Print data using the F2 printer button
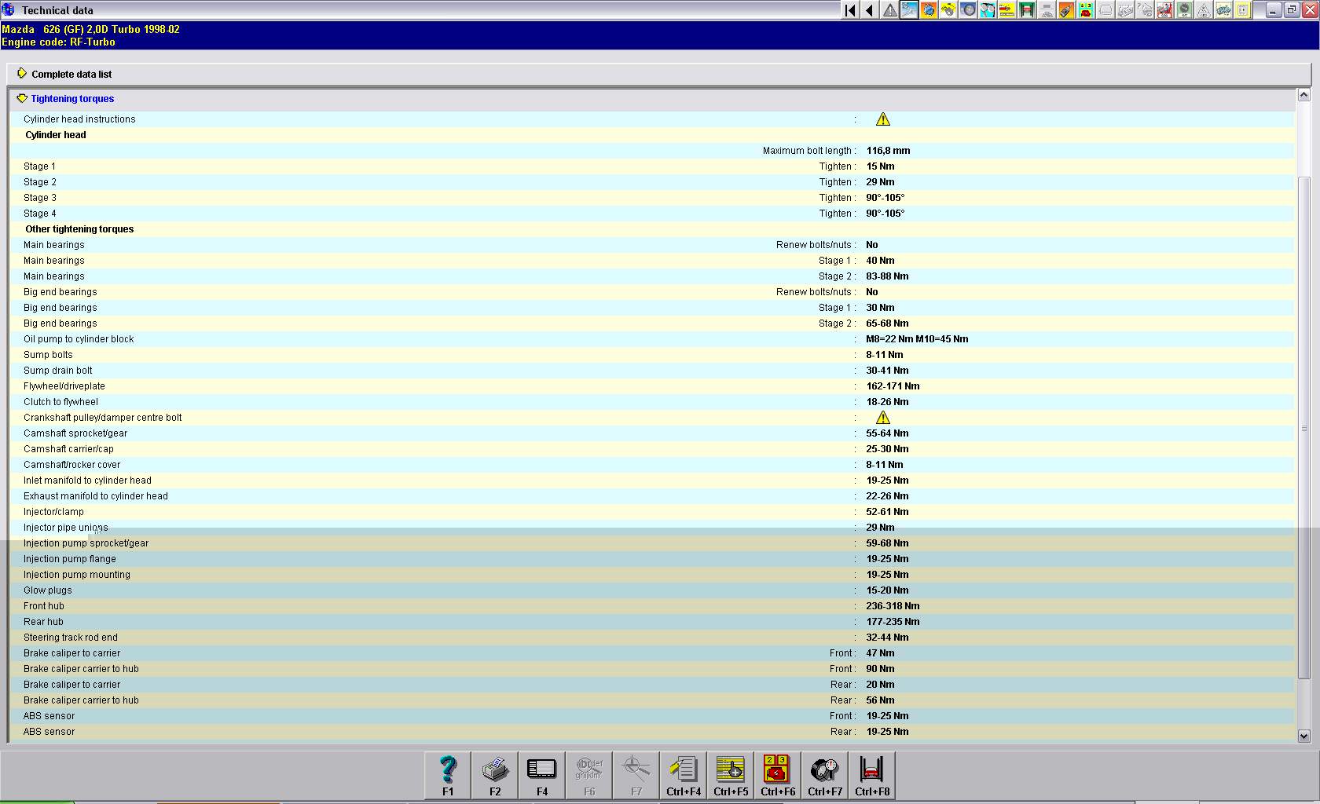Viewport: 1320px width, 804px height. click(495, 775)
